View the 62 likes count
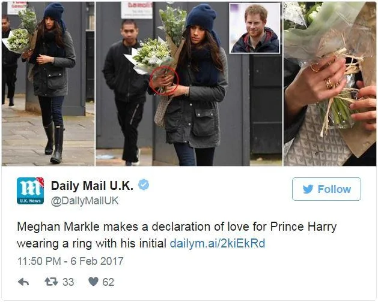This screenshot has height=302, width=378. [x=108, y=282]
